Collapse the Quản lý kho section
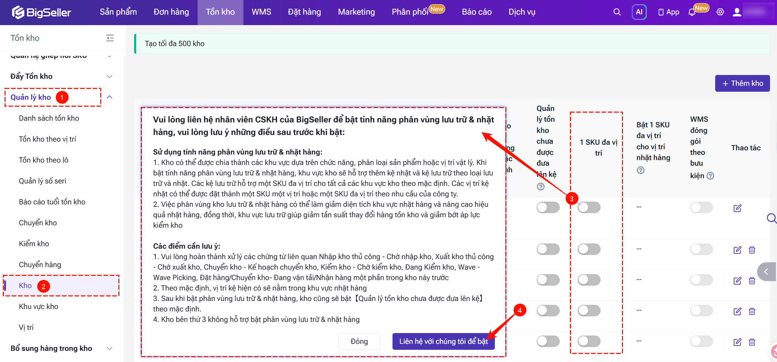The width and height of the screenshot is (777, 362). 109,97
